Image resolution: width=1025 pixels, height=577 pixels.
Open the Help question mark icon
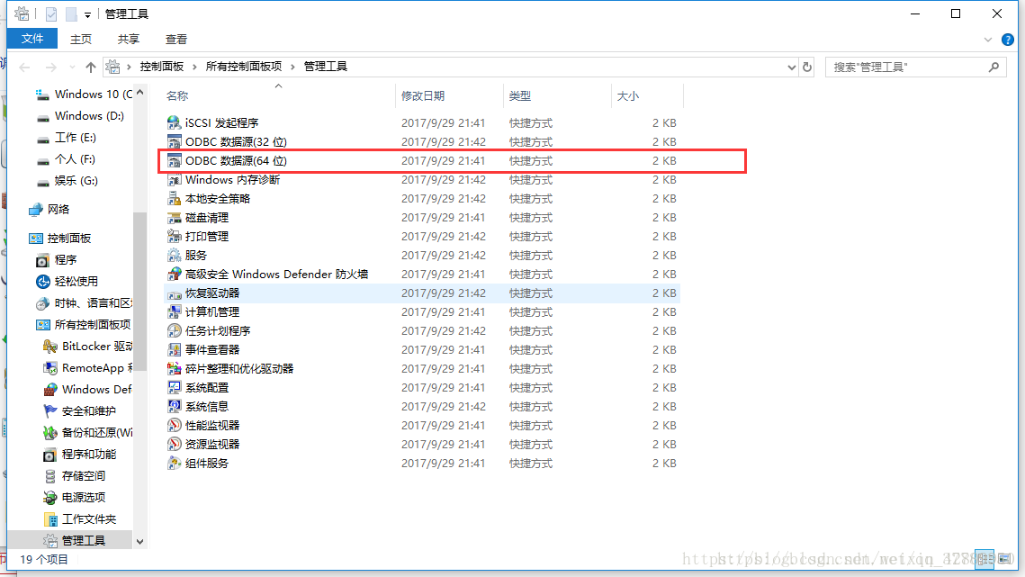click(1007, 40)
